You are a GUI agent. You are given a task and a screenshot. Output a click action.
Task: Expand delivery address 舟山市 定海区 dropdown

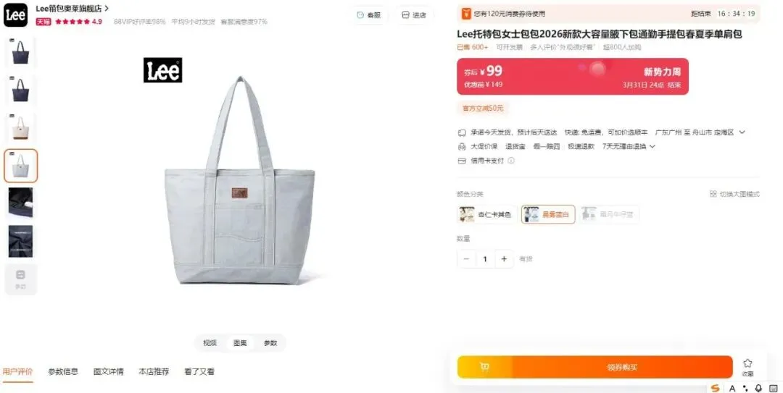[742, 132]
